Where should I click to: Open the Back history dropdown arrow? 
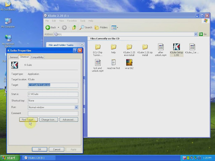click(x=58, y=28)
